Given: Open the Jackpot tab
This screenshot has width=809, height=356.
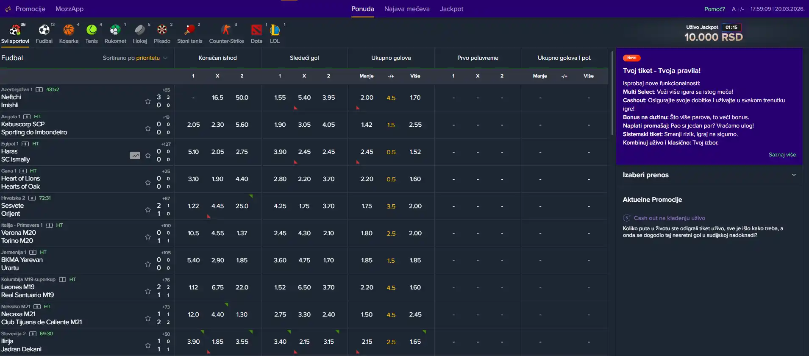Looking at the screenshot, I should (451, 9).
